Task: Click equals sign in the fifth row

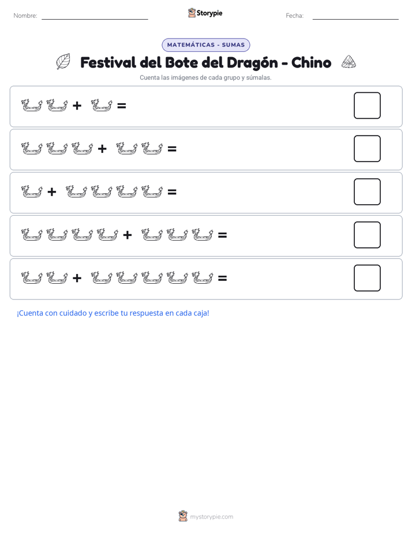Action: [x=222, y=279]
